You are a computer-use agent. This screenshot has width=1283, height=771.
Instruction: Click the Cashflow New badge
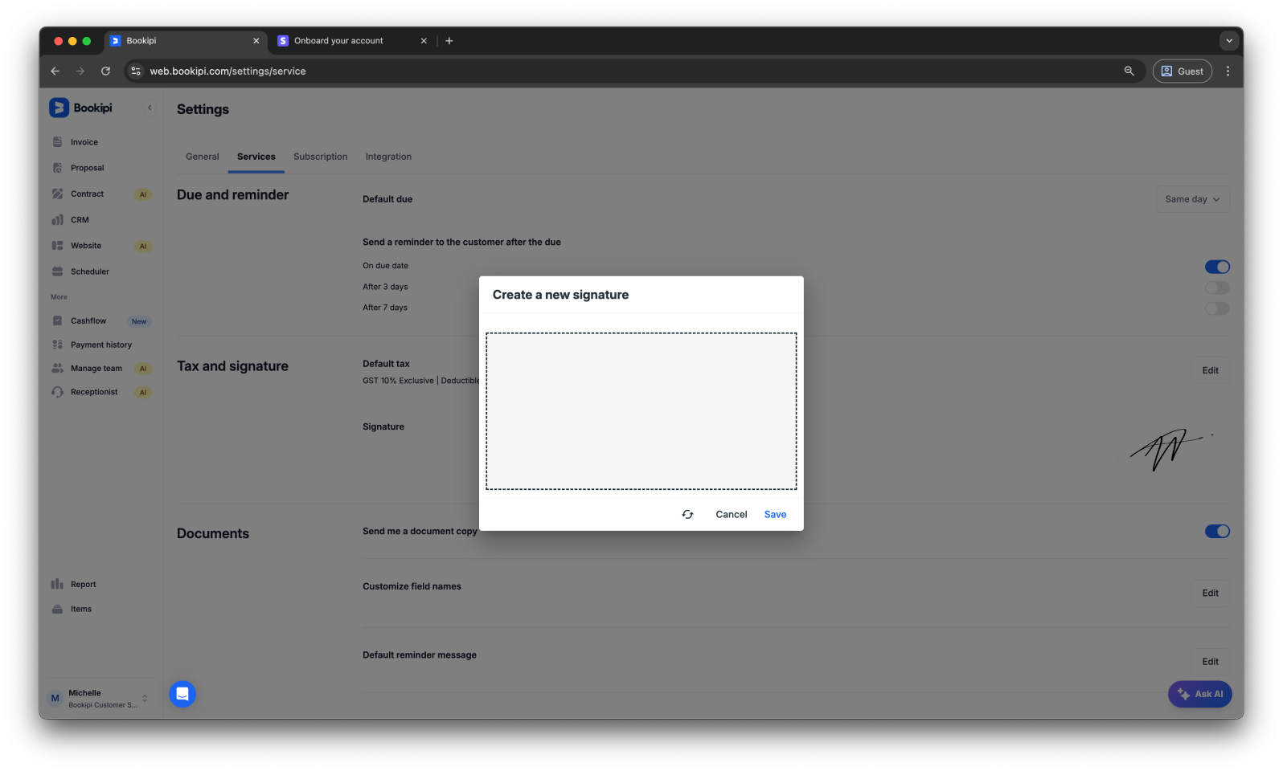(x=139, y=321)
